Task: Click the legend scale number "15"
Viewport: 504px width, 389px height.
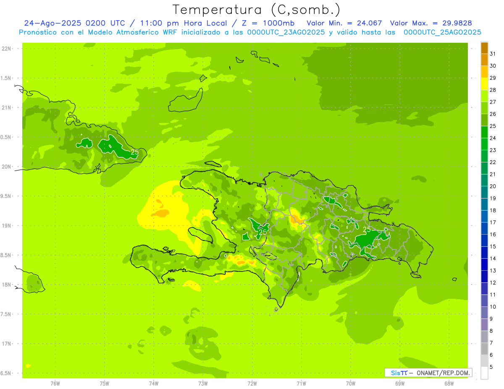Action: [x=493, y=247]
